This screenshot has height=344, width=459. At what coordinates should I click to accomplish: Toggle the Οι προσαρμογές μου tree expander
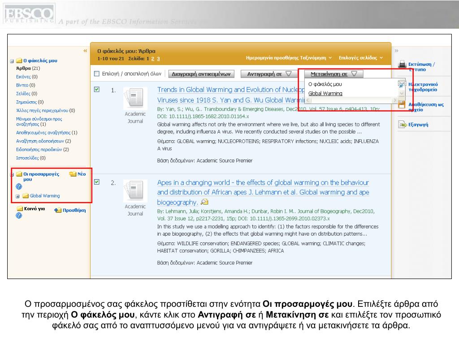[12, 175]
